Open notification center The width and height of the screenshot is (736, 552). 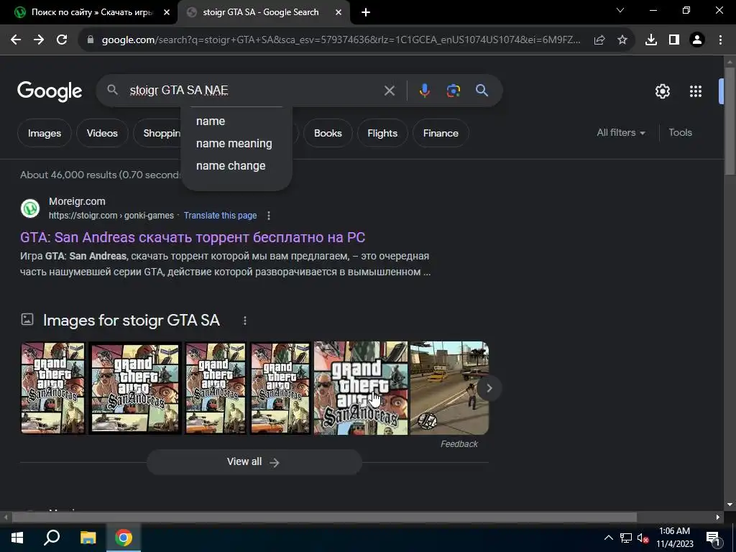pos(713,538)
